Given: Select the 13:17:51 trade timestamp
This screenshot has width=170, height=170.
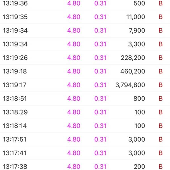Looking at the screenshot, I should tap(15, 139).
